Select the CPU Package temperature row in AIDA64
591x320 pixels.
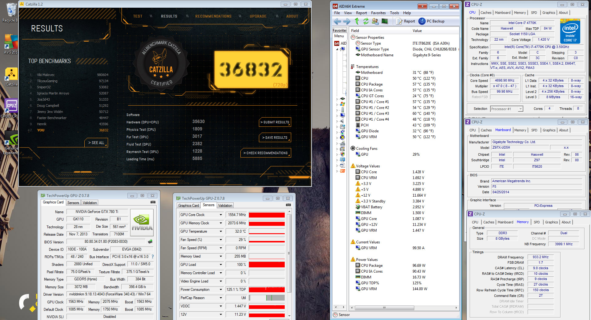pos(404,84)
